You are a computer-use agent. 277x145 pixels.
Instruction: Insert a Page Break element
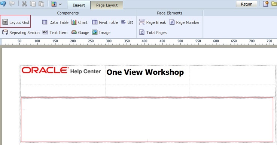tap(152, 22)
